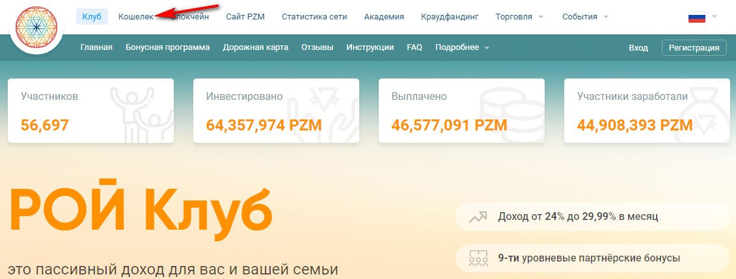Click the РОЙ Клуб heading

(141, 209)
